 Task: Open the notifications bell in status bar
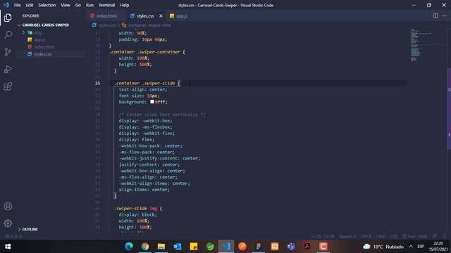point(445,236)
